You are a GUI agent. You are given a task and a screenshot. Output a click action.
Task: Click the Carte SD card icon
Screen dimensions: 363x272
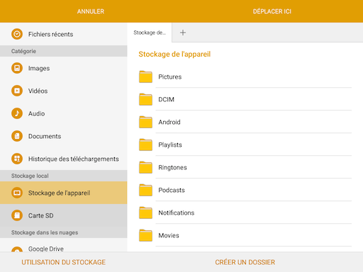click(x=17, y=215)
